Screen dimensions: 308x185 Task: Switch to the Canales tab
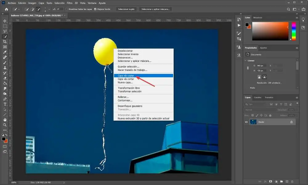(257, 97)
